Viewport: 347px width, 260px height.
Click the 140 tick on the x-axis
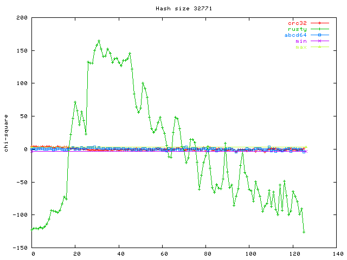coord(337,253)
